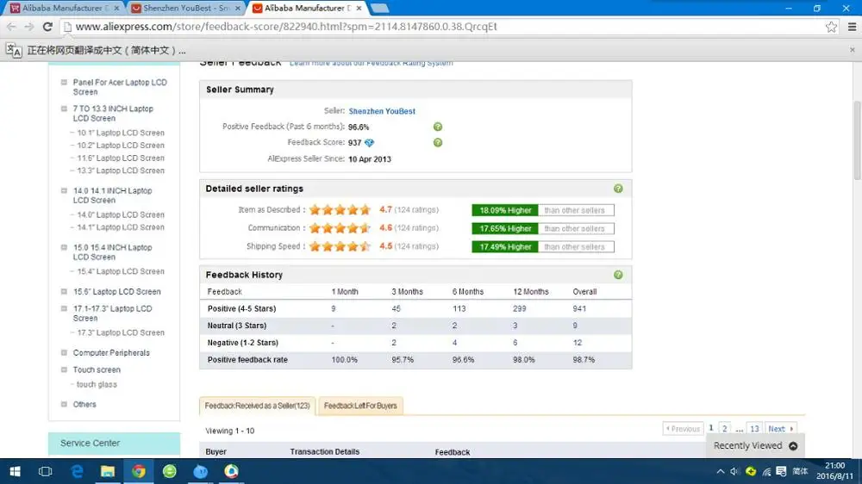Viewport: 862px width, 484px height.
Task: Open Task View in the taskbar
Action: pyautogui.click(x=45, y=471)
